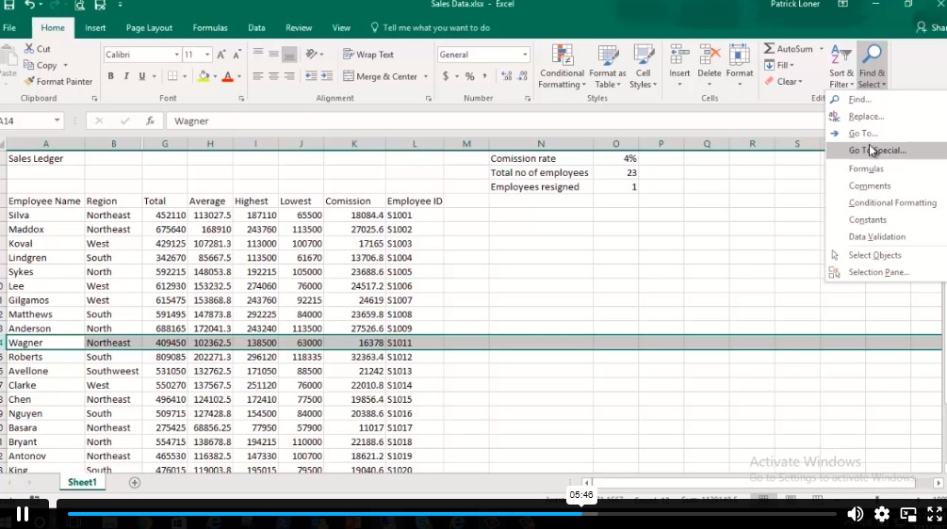
Task: Open the font size dropdown
Action: click(x=207, y=55)
